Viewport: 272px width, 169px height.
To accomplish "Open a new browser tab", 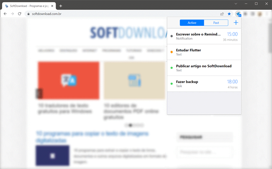I will (61, 6).
